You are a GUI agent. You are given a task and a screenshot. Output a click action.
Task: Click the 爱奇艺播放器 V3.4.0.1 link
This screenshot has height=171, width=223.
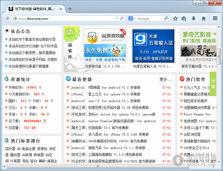199,66
